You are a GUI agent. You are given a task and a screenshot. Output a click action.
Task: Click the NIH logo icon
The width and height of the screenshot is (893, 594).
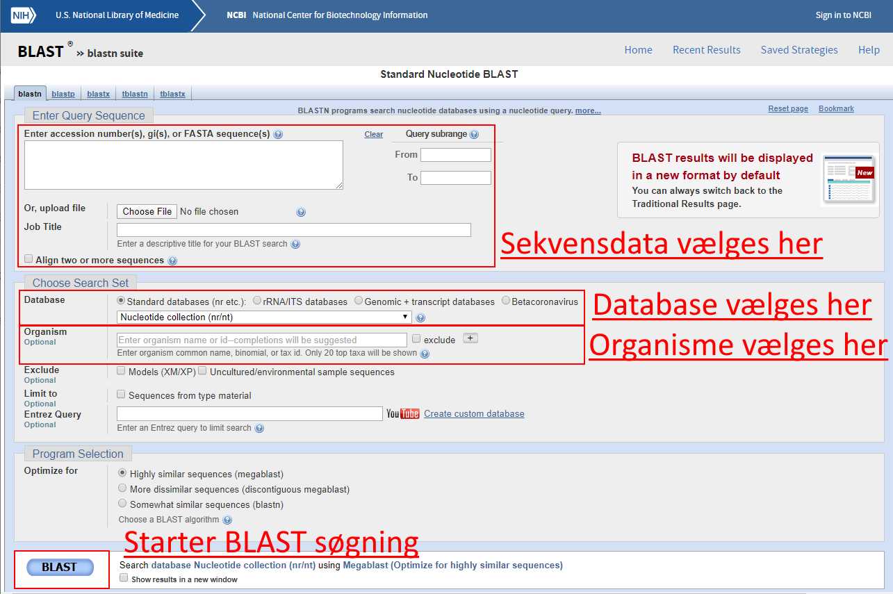(x=23, y=15)
